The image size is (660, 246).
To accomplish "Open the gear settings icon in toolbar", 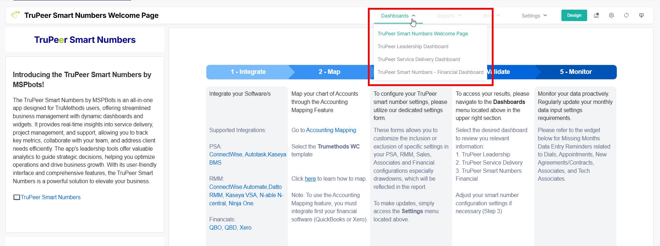I will pos(611,16).
